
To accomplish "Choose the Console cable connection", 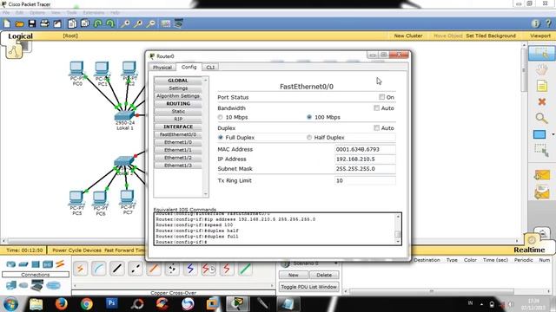I will [98, 269].
